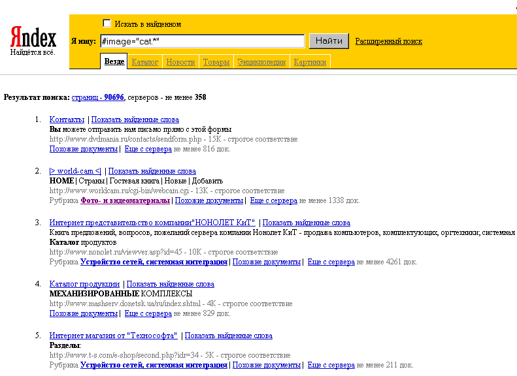Image resolution: width=517 pixels, height=376 pixels.
Task: Open 'Еще с сервера' for dvdmania result
Action: (x=148, y=149)
